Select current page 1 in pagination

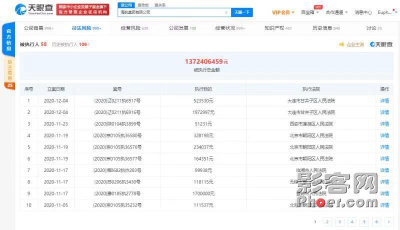(315, 222)
